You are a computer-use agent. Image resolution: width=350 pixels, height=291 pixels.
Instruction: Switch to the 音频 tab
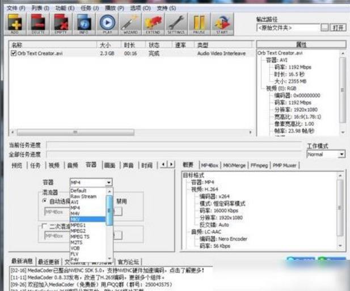pos(73,166)
